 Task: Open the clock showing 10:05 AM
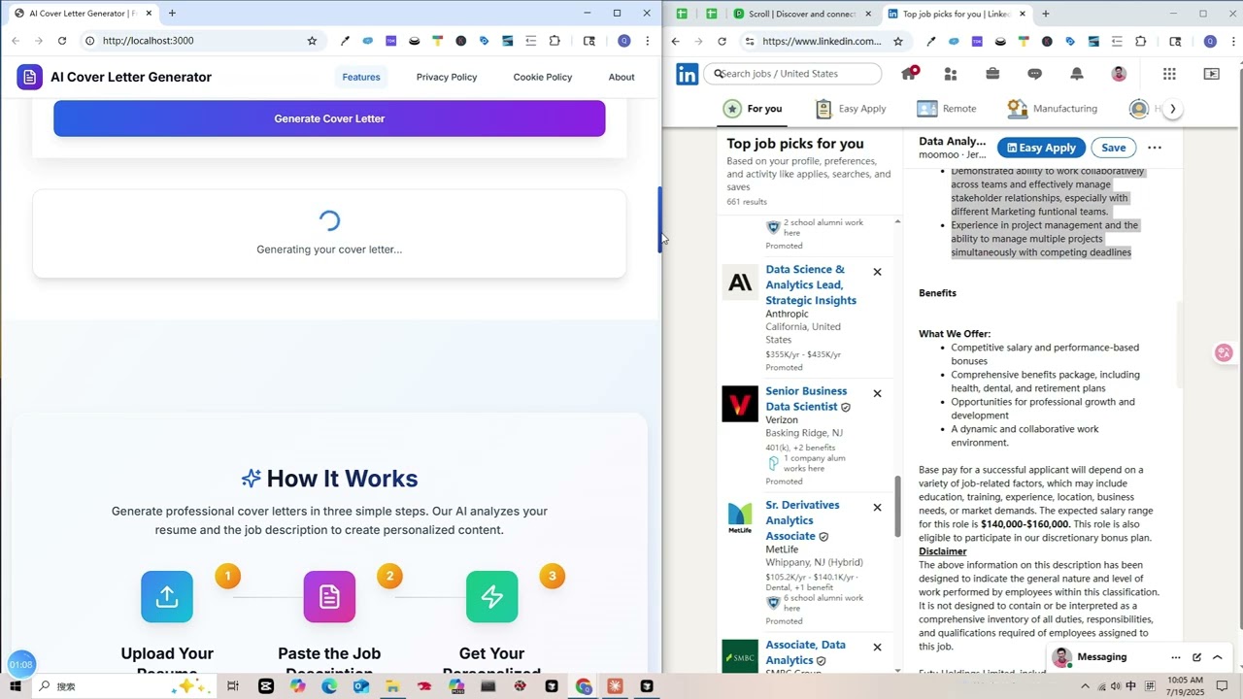click(1185, 686)
